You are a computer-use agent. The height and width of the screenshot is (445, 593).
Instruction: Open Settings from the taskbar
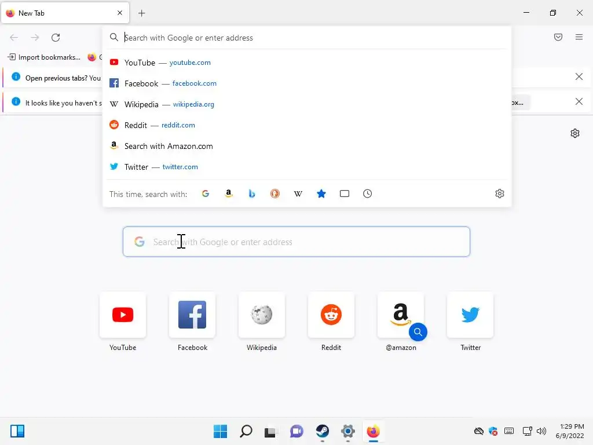(347, 431)
